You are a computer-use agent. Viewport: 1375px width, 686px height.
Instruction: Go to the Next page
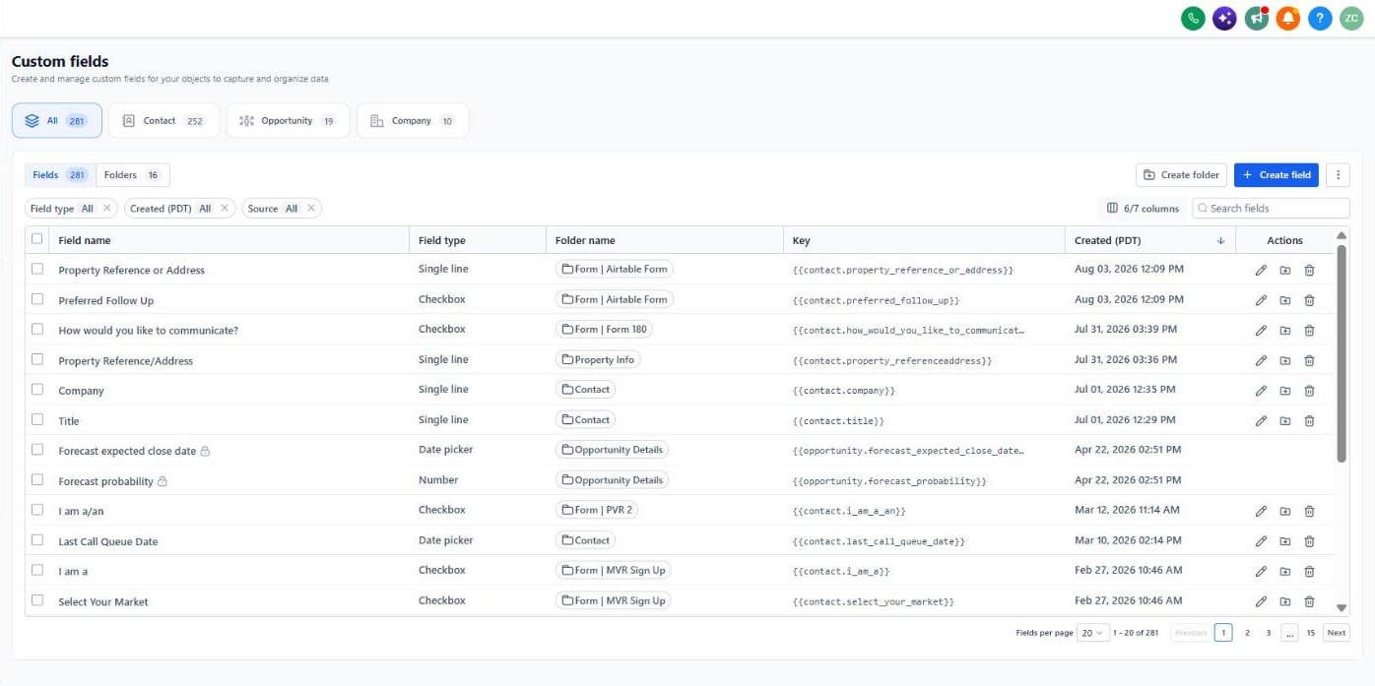[1337, 633]
